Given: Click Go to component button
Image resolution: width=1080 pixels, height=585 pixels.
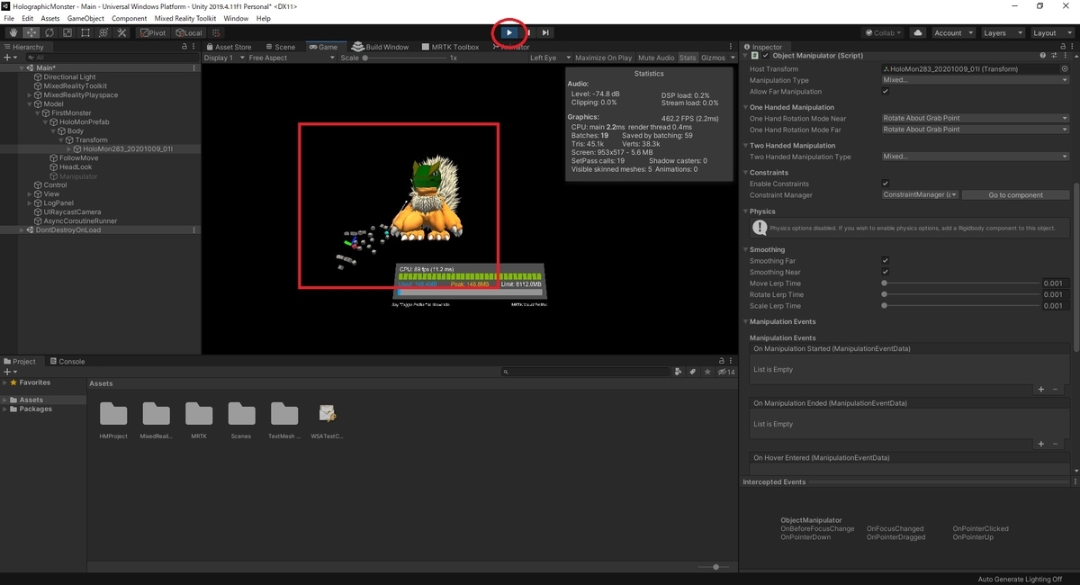Looking at the screenshot, I should pos(1015,194).
